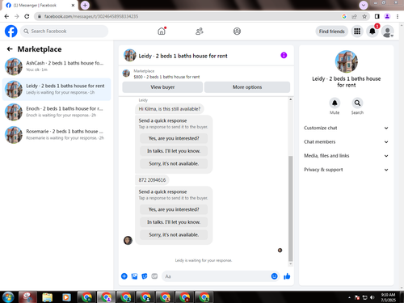The width and height of the screenshot is (404, 303).
Task: Choose a sticker in composer
Action: 145,276
